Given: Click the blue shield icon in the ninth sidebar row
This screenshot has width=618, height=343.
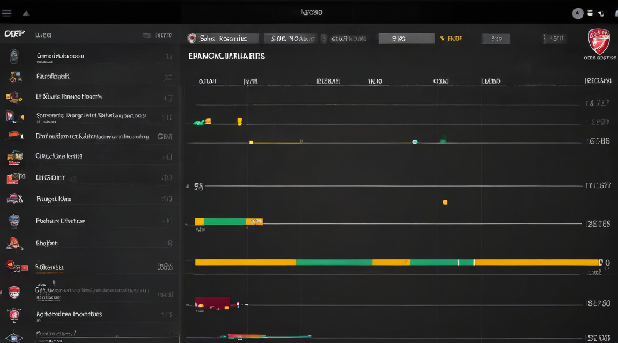Looking at the screenshot, I should pyautogui.click(x=14, y=221).
